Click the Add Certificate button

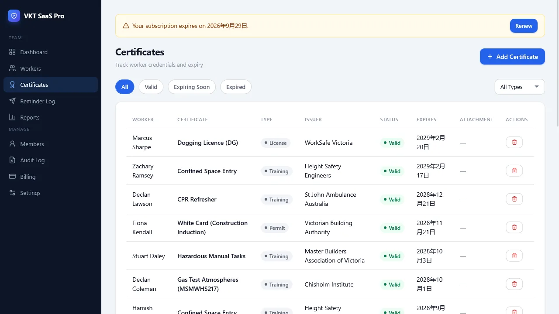pos(512,57)
